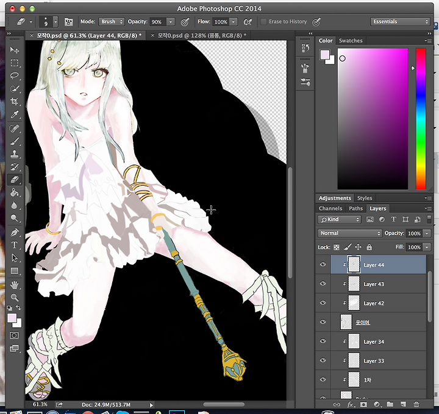Add a layer mask
Viewport: 439px width, 414px height.
tap(363, 404)
